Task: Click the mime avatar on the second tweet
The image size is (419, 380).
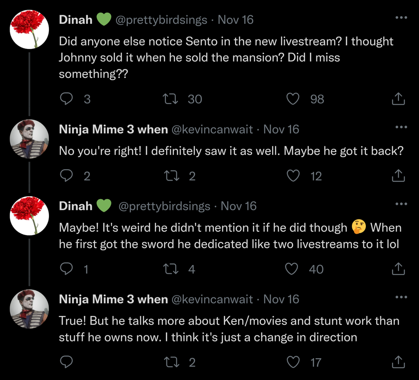Action: (29, 138)
